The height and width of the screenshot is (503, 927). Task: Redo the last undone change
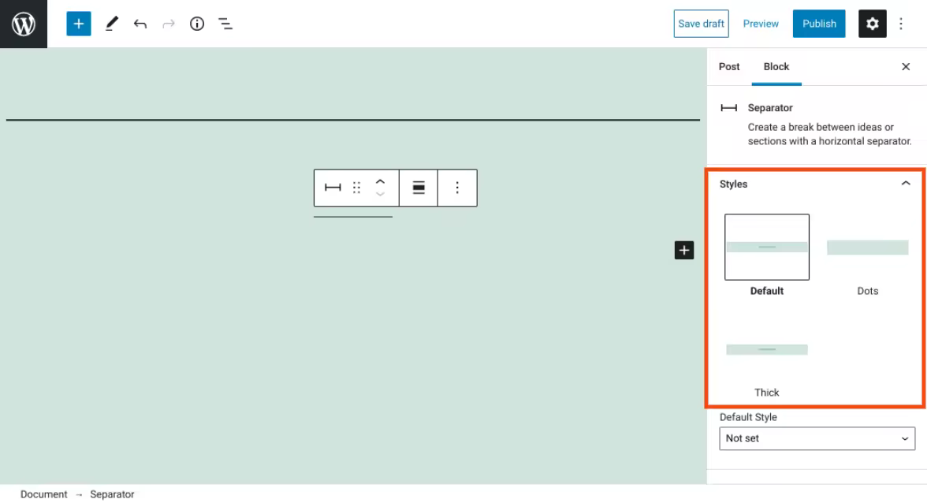[169, 24]
